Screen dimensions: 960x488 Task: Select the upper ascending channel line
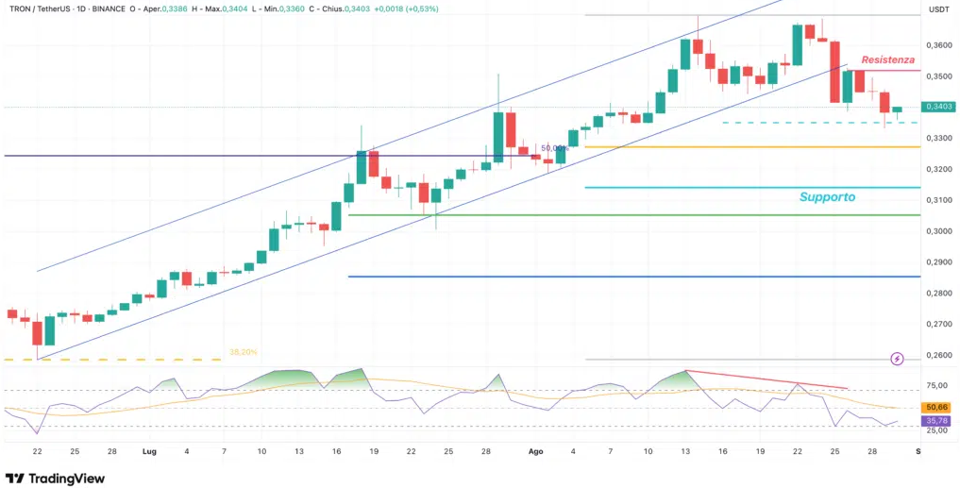410,135
